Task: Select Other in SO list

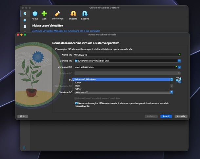Action: pos(121,89)
